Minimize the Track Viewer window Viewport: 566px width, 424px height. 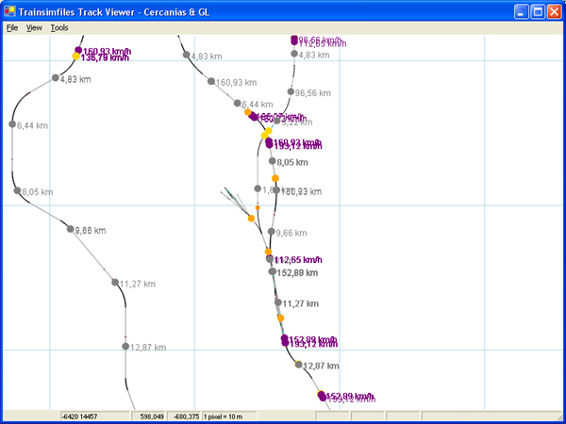(517, 11)
